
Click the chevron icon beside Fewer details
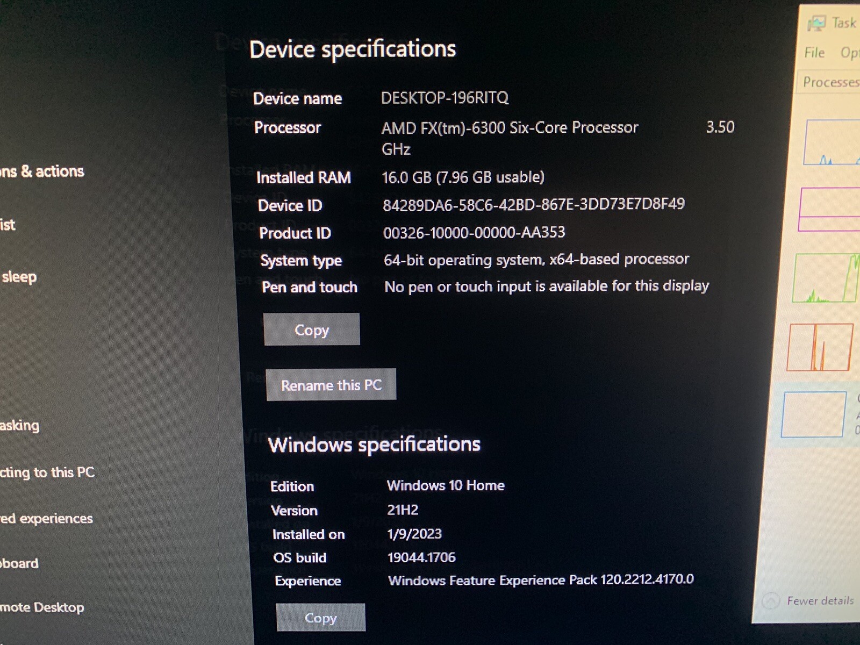click(772, 600)
